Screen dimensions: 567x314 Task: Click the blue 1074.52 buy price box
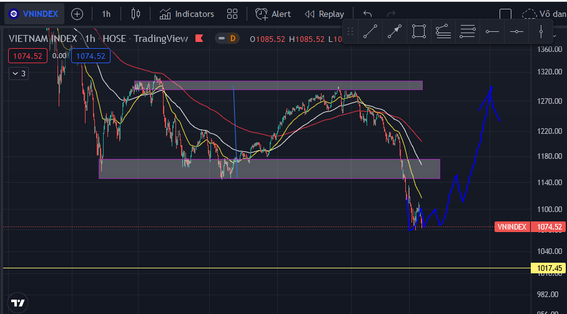pos(91,56)
